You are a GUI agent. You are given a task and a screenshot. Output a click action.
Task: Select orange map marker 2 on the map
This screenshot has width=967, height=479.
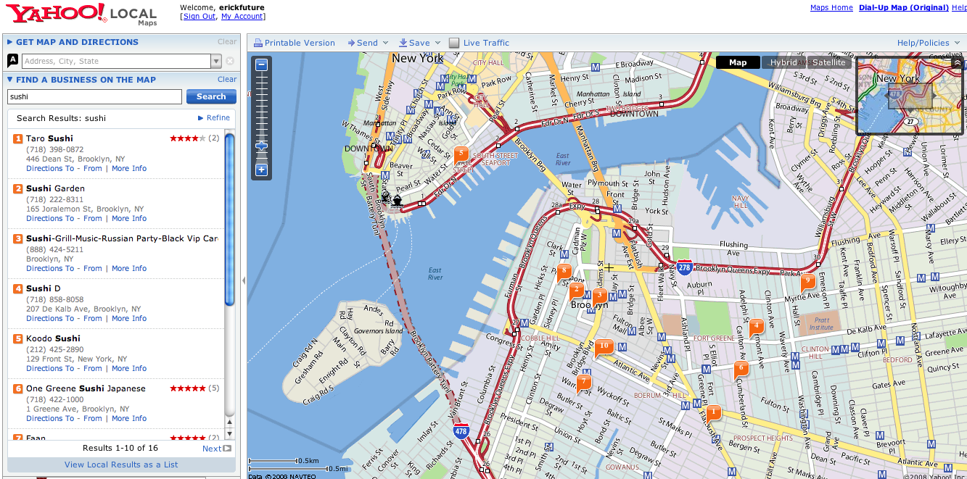pos(577,291)
